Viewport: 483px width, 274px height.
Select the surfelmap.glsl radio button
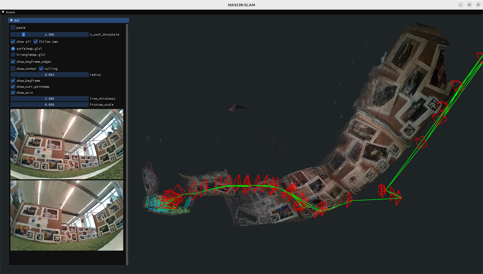(x=13, y=49)
